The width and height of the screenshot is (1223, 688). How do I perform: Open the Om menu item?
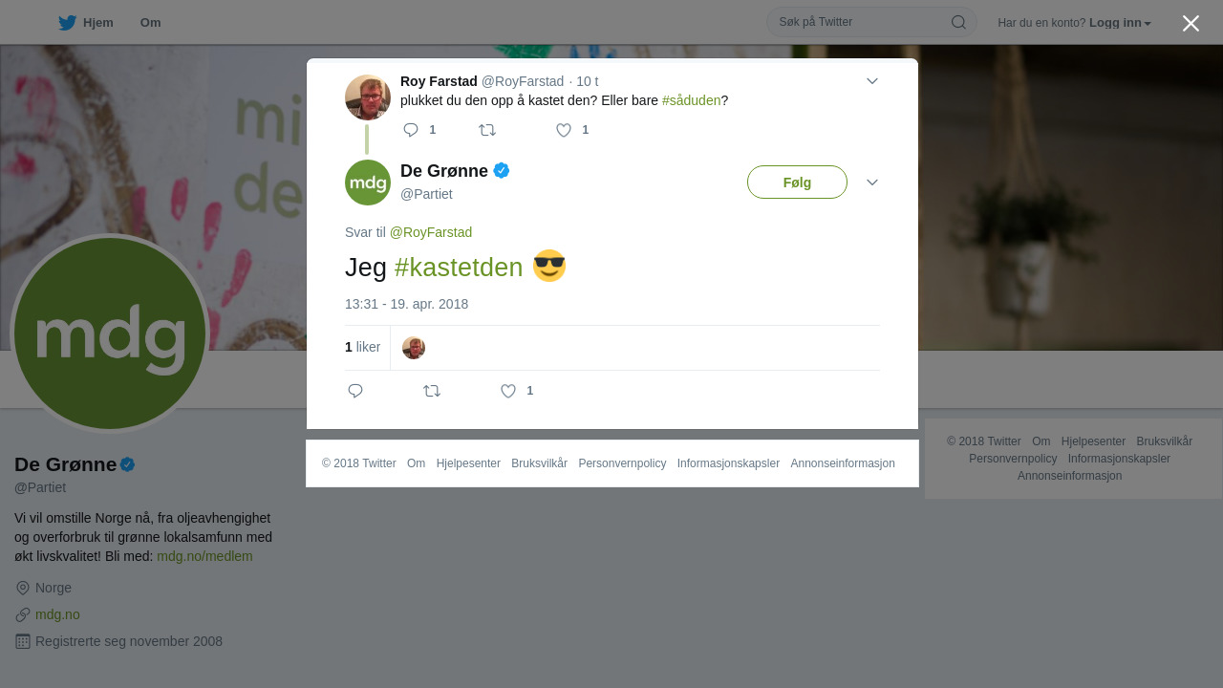pos(150,23)
